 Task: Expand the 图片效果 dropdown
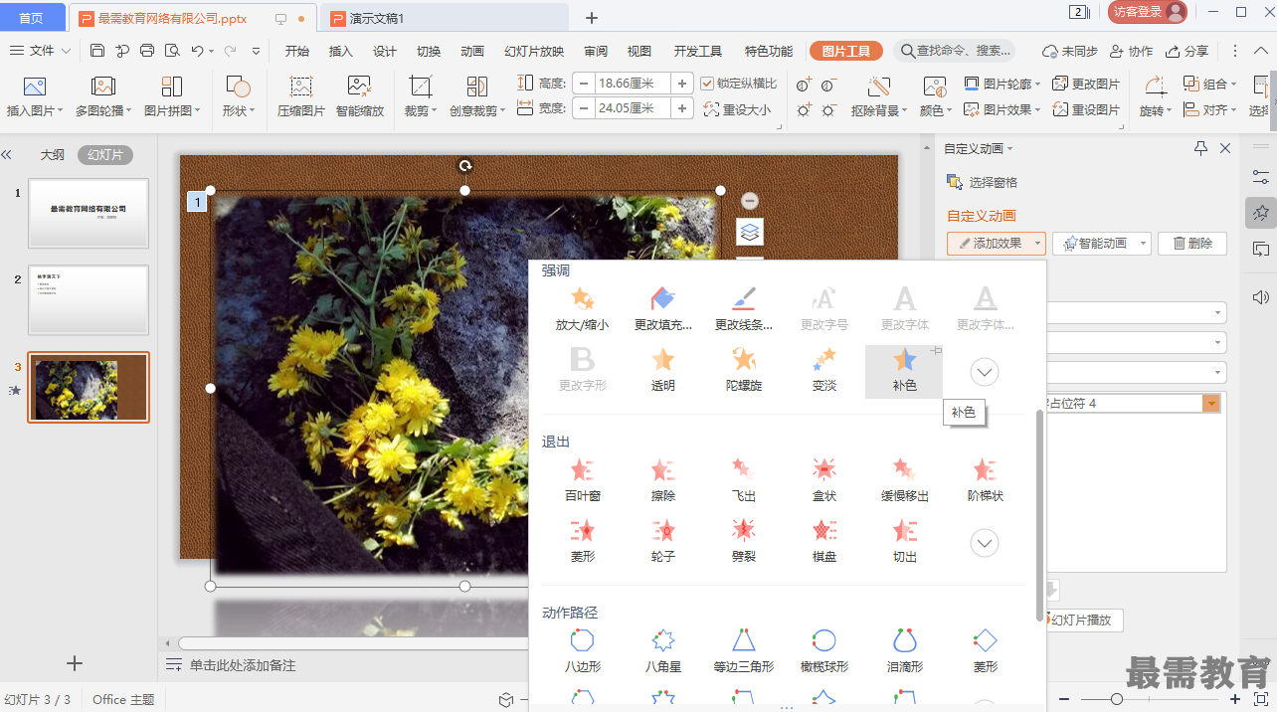[1003, 110]
